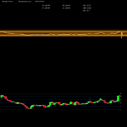This screenshot has height=127, width=127.
Task: Click the 13 price axis label
Action: point(121,103)
